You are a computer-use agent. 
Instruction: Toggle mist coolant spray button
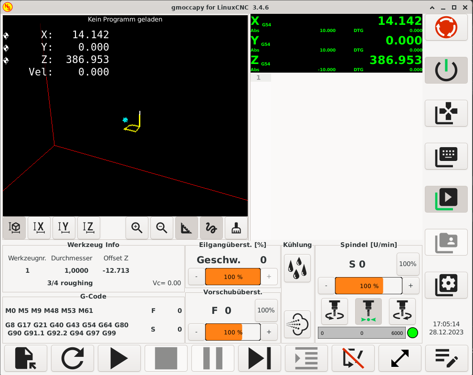coord(297,324)
